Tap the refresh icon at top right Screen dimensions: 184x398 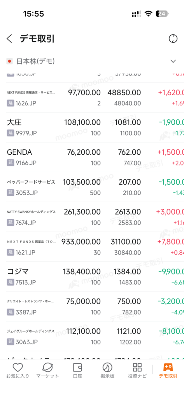(x=173, y=39)
